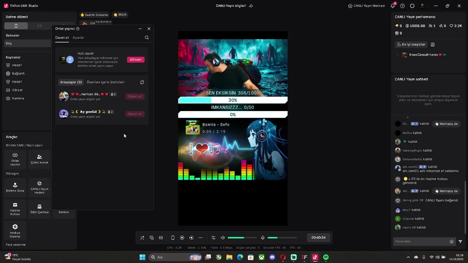The width and height of the screenshot is (468, 263).
Task: Click En iyi izleyiciler button
Action: [411, 45]
